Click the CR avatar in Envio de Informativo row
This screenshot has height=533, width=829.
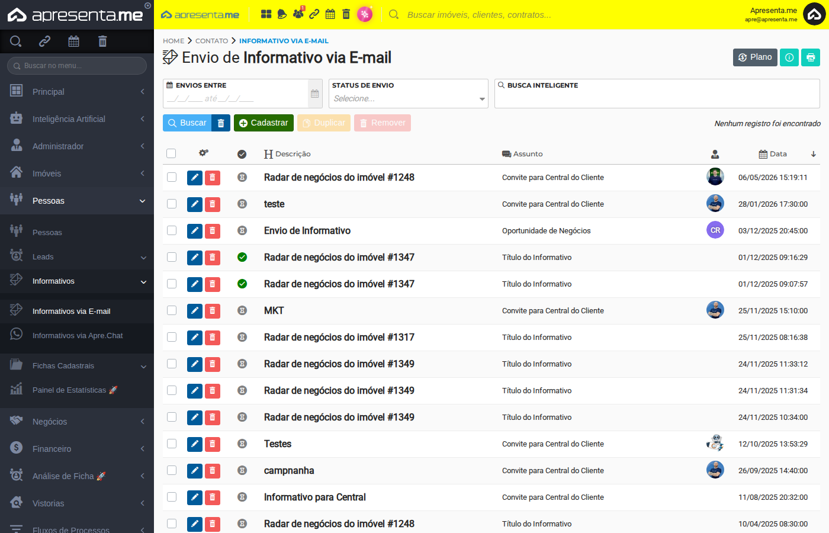coord(715,230)
